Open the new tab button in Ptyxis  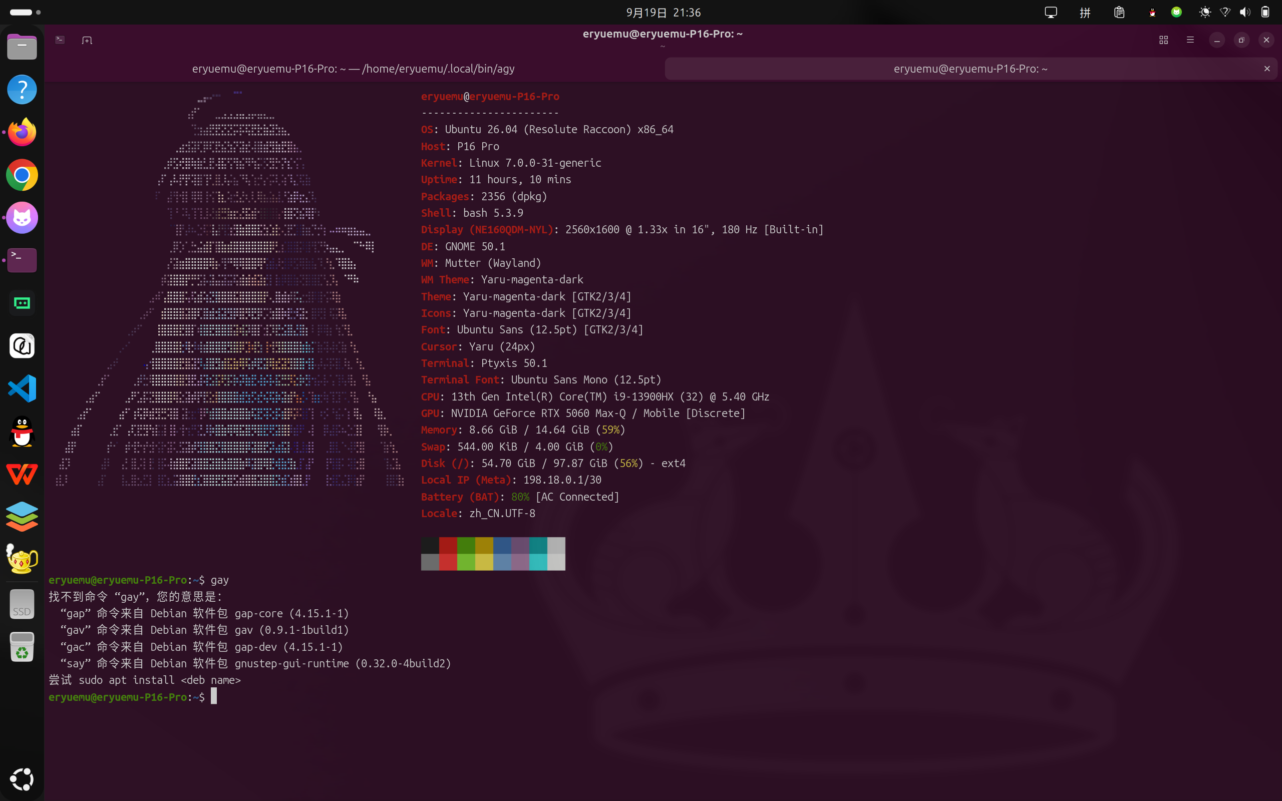tap(87, 40)
